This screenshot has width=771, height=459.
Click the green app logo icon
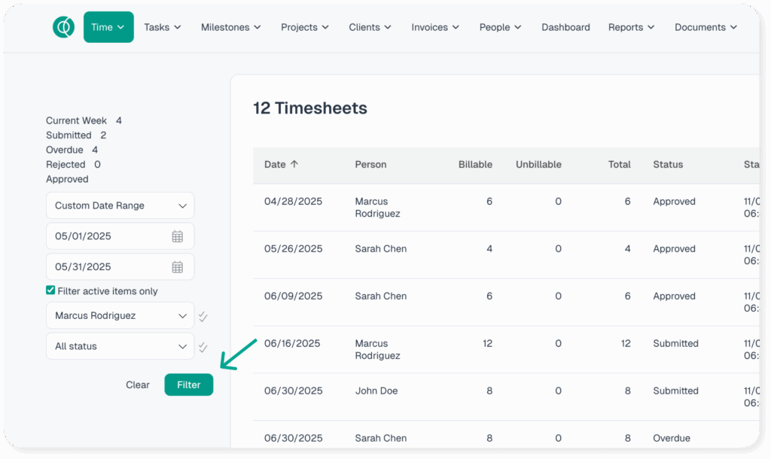click(x=63, y=27)
